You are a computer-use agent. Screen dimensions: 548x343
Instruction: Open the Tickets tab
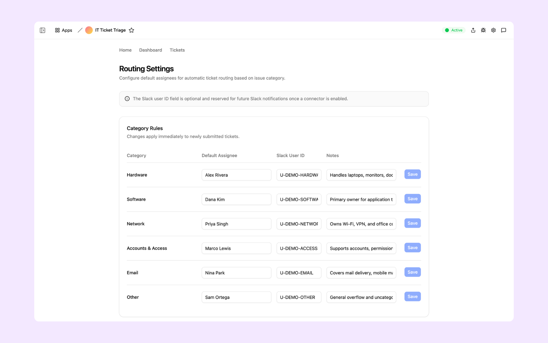[177, 50]
